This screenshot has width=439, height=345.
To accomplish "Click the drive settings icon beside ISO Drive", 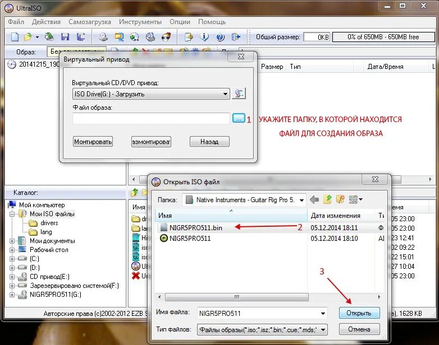I will [x=239, y=94].
